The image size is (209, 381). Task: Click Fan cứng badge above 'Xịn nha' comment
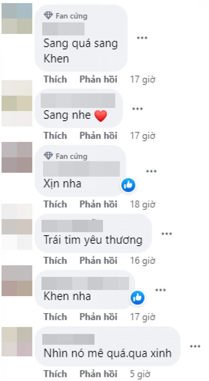66,156
